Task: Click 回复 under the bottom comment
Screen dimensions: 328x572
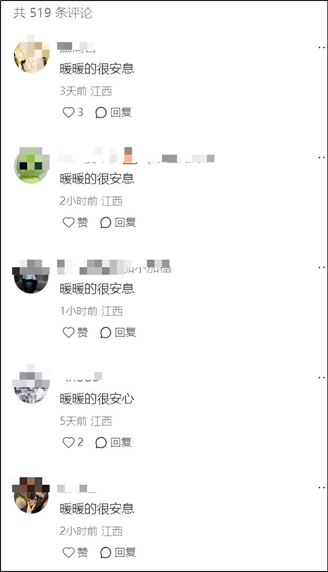Action: tap(125, 553)
